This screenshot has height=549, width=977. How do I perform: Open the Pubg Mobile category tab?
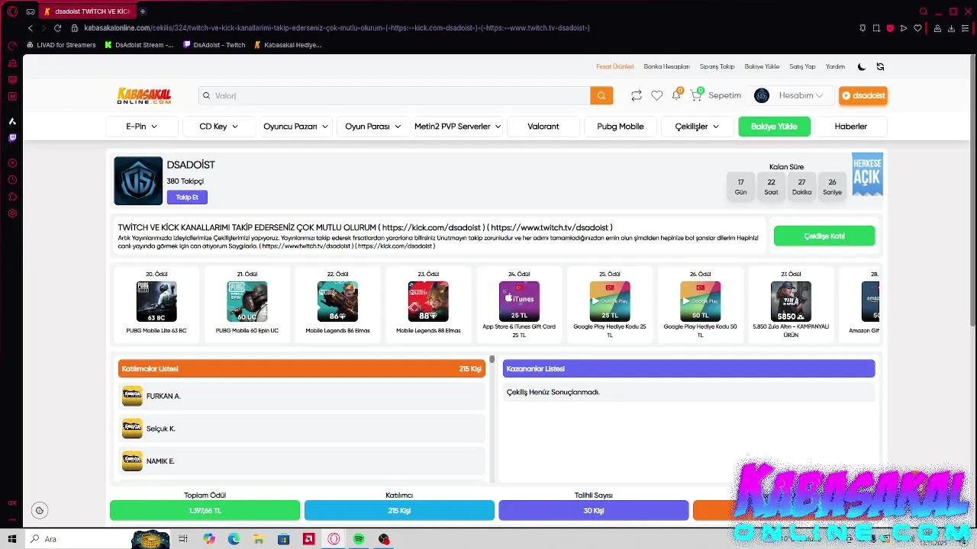point(621,127)
